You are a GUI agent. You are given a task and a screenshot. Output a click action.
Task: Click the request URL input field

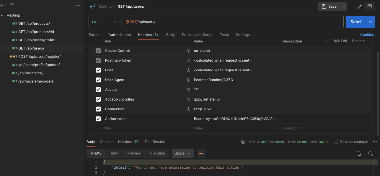(230, 22)
